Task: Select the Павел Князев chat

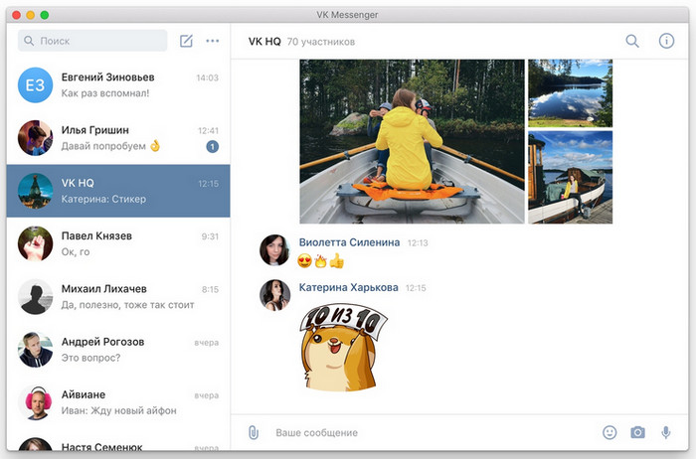Action: click(x=118, y=243)
